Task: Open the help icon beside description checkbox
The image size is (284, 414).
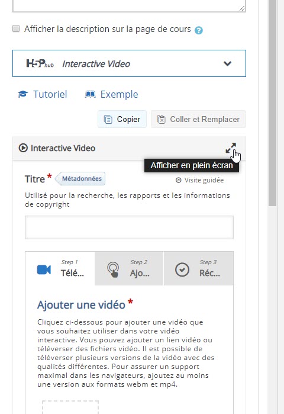Action: coord(199,30)
